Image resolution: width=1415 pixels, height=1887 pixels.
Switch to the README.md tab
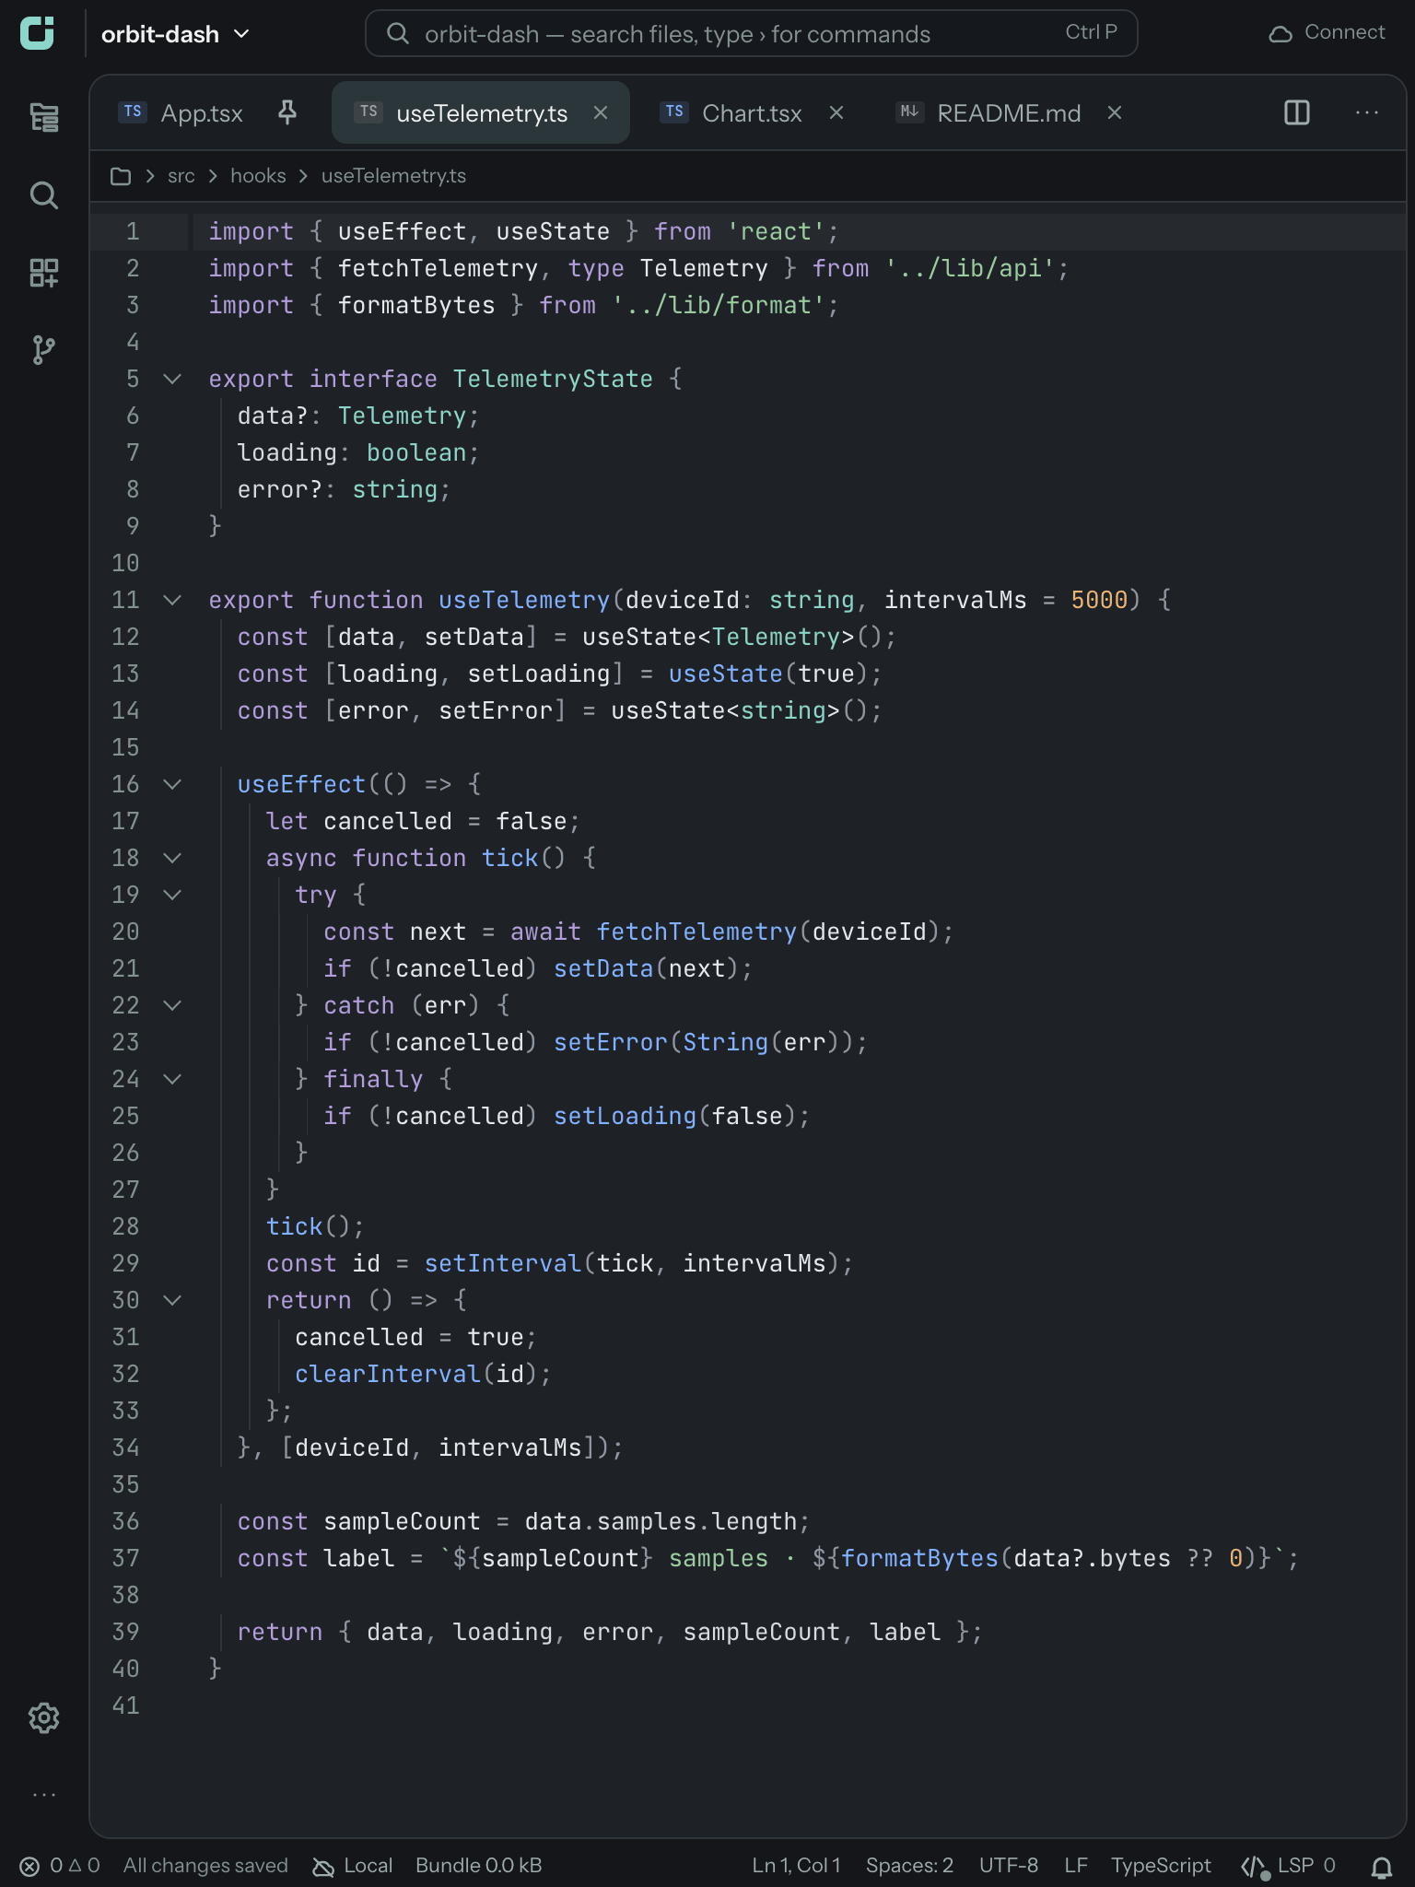click(1009, 112)
